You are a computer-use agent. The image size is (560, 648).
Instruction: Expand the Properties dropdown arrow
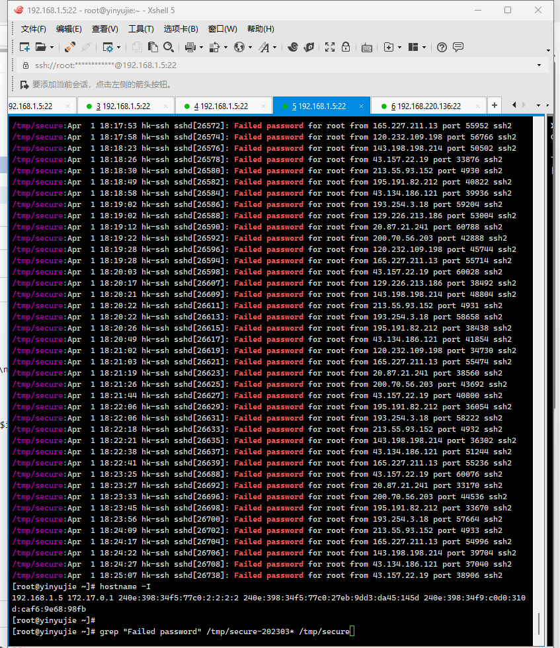click(x=118, y=48)
